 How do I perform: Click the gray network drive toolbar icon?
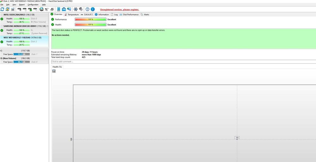coord(47,9)
